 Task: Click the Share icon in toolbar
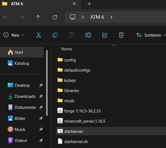coord(105,35)
